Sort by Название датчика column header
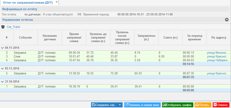This screenshot has height=108, width=231. point(50,38)
